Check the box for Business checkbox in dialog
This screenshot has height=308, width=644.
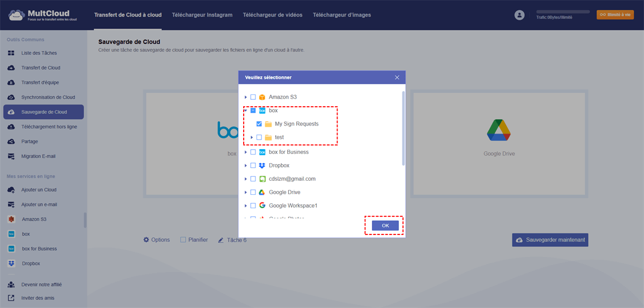pos(253,152)
